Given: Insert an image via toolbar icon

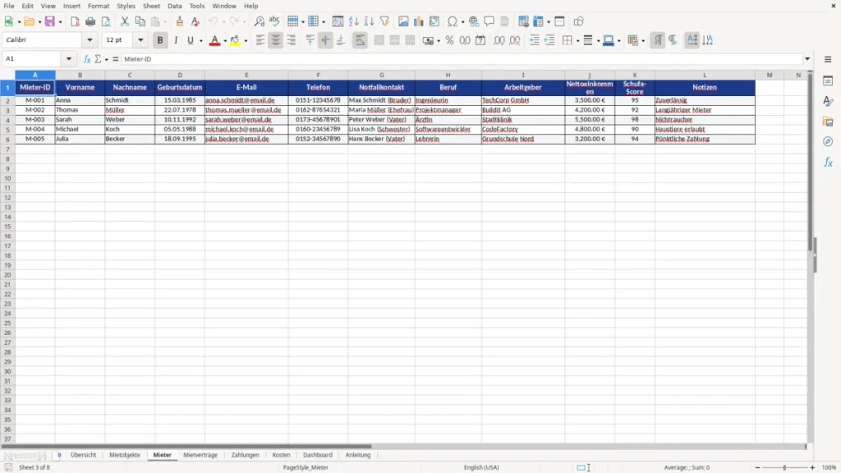Looking at the screenshot, I should pos(403,21).
